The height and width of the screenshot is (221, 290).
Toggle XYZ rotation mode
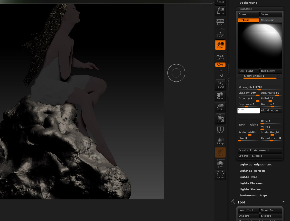tap(220, 65)
